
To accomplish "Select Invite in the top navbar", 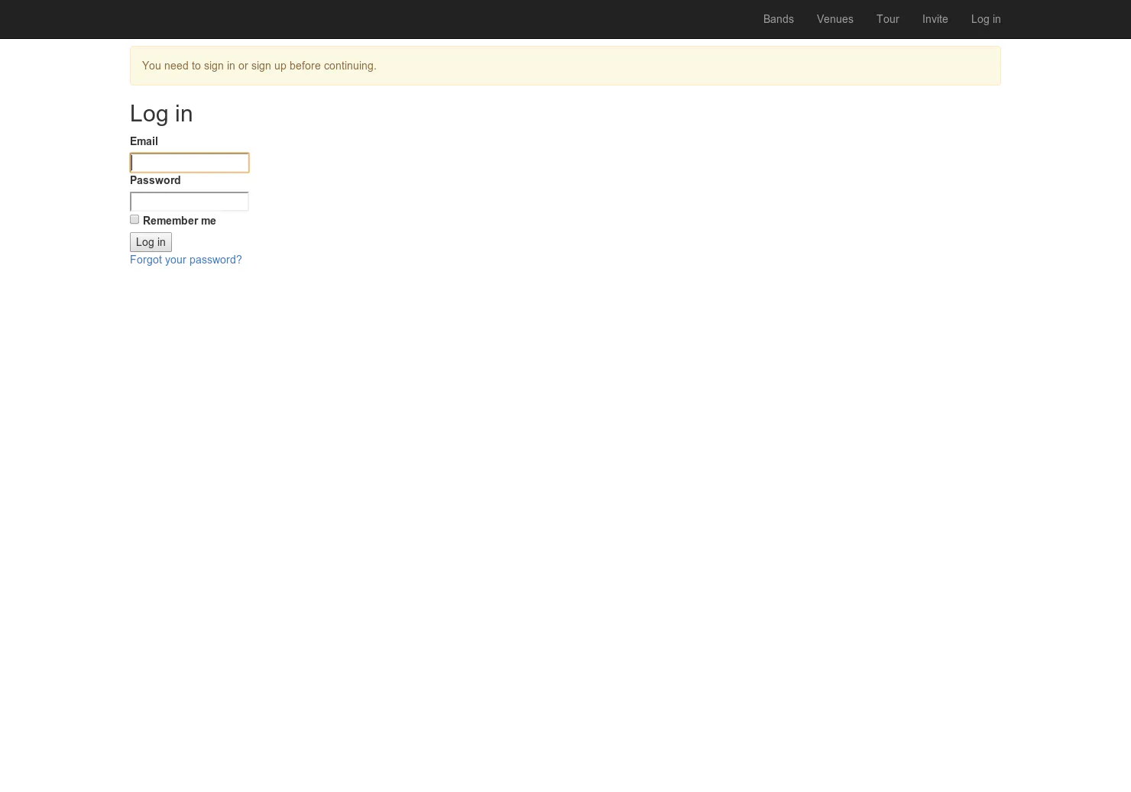I will click(x=935, y=19).
